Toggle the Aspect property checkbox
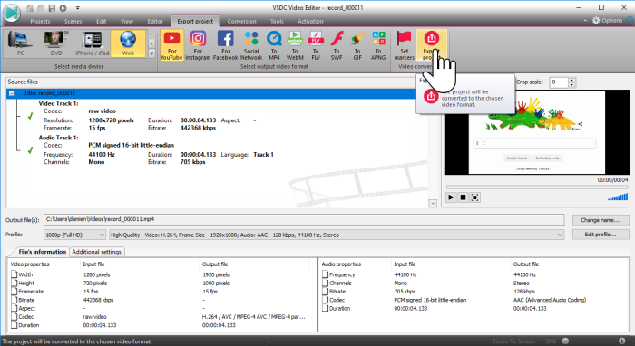This screenshot has width=635, height=346. pos(14,308)
